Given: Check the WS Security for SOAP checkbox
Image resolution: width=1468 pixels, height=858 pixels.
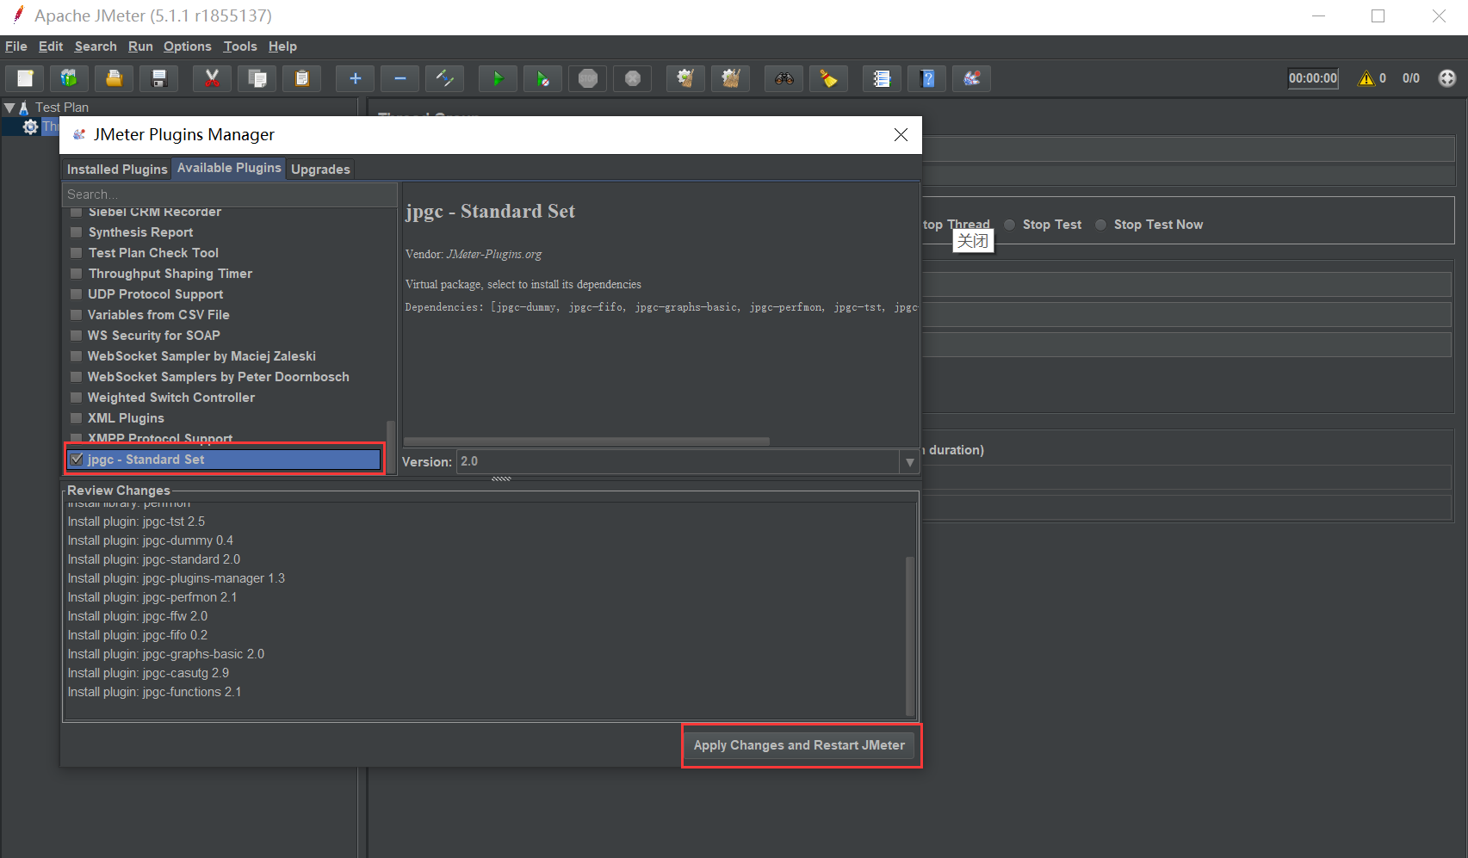Looking at the screenshot, I should tap(77, 336).
